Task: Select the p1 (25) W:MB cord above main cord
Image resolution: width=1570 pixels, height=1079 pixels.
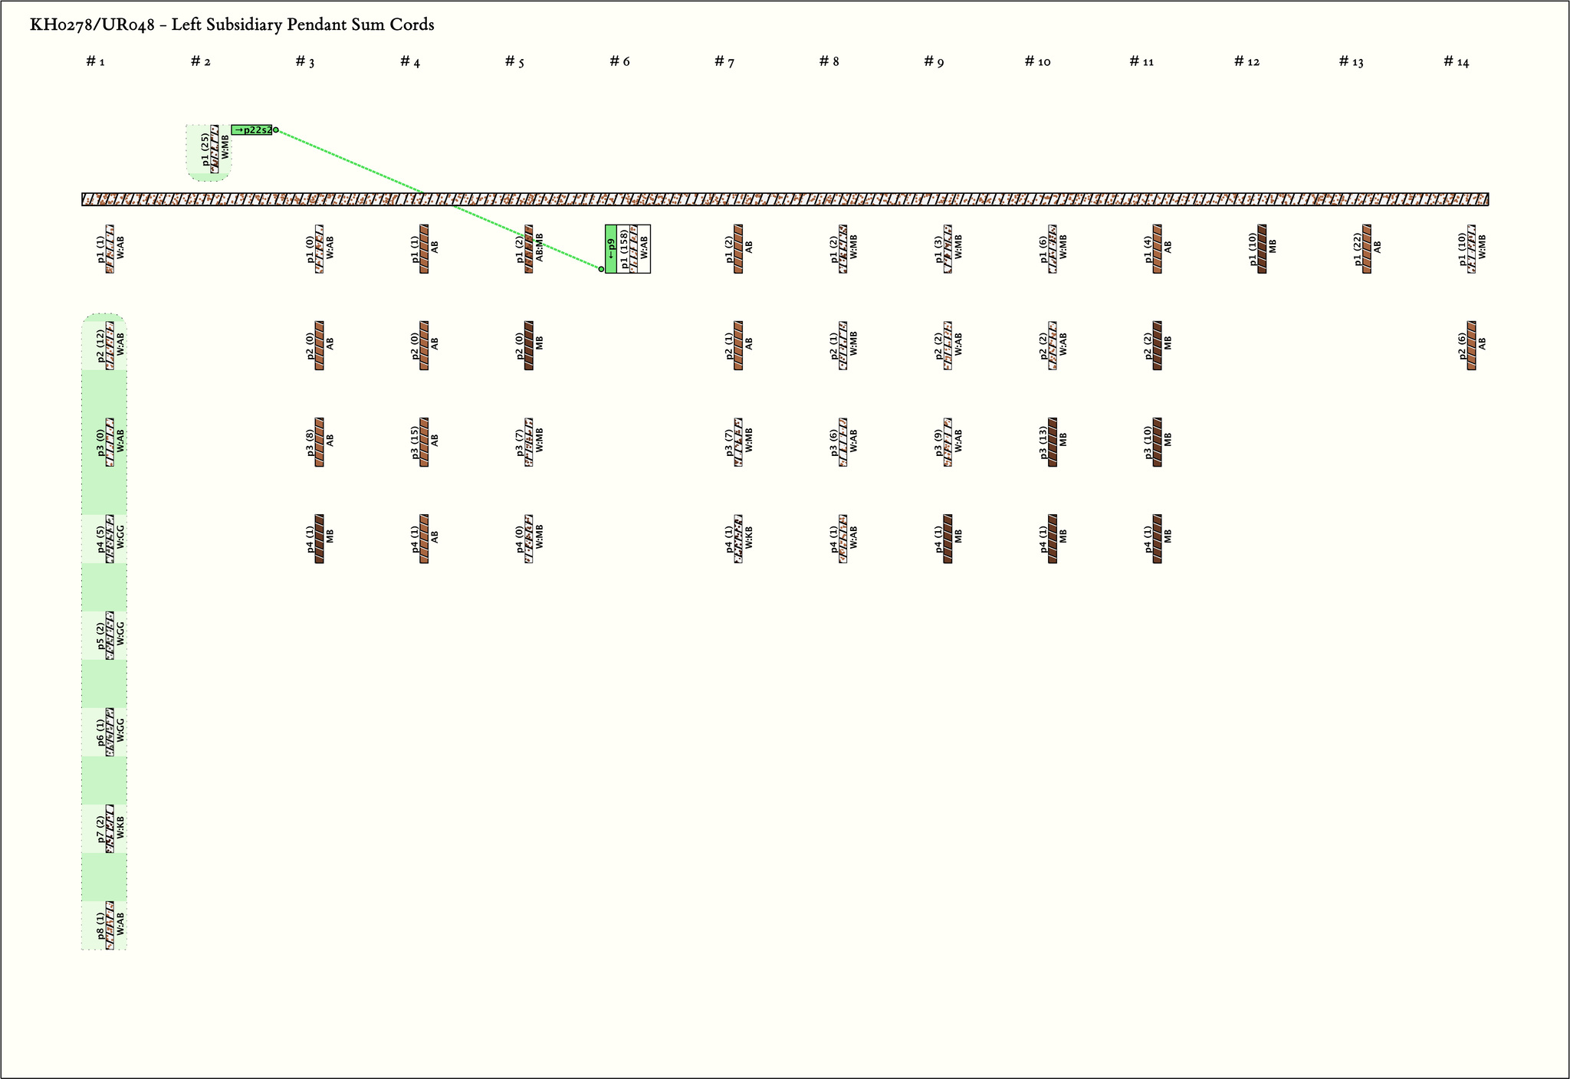Action: [x=215, y=149]
